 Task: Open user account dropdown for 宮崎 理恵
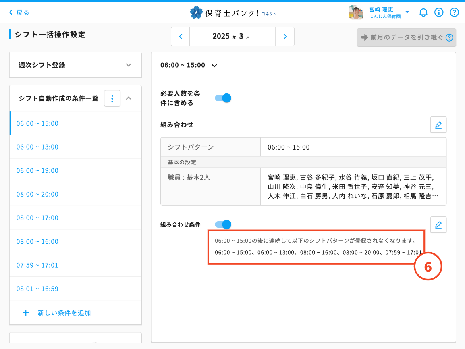(407, 12)
